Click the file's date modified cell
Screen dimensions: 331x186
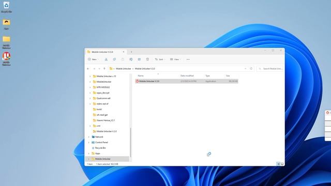188,81
